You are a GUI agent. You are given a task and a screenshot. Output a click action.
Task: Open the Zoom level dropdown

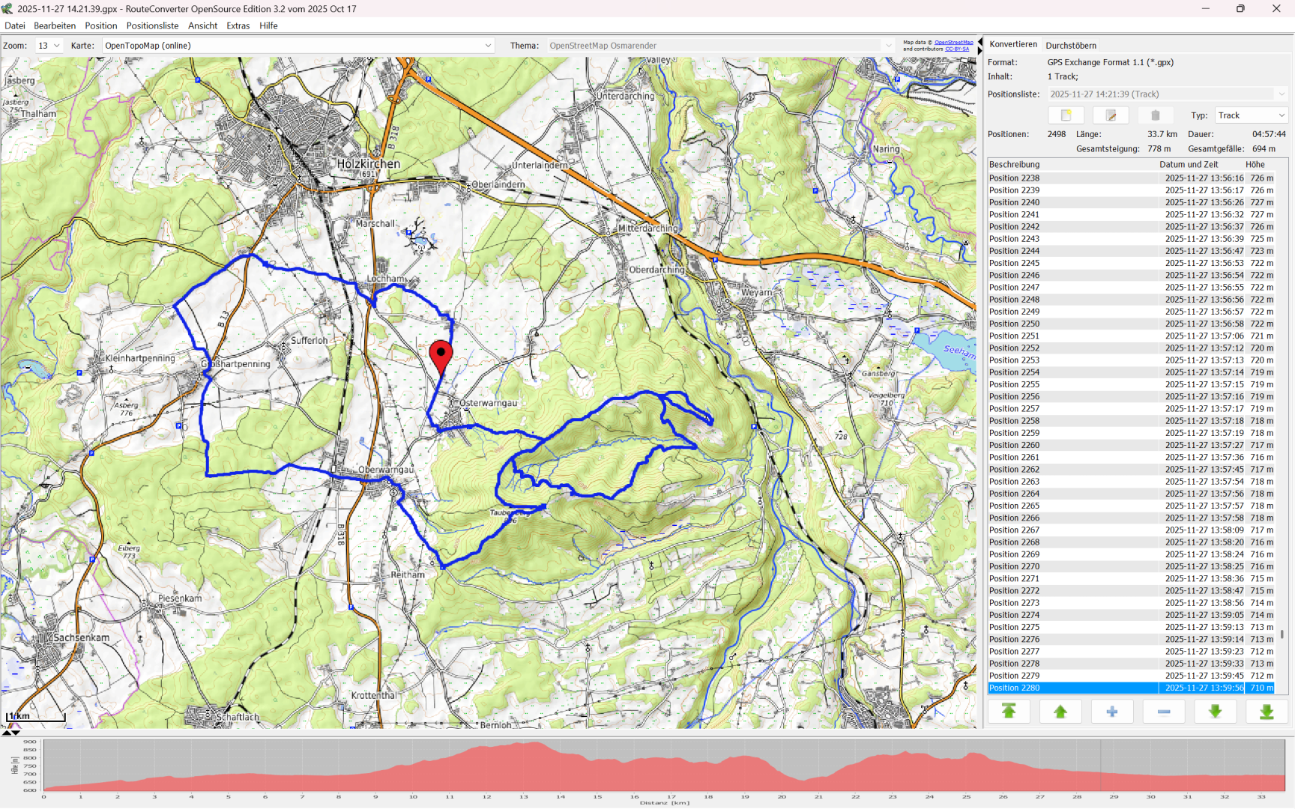[x=49, y=46]
